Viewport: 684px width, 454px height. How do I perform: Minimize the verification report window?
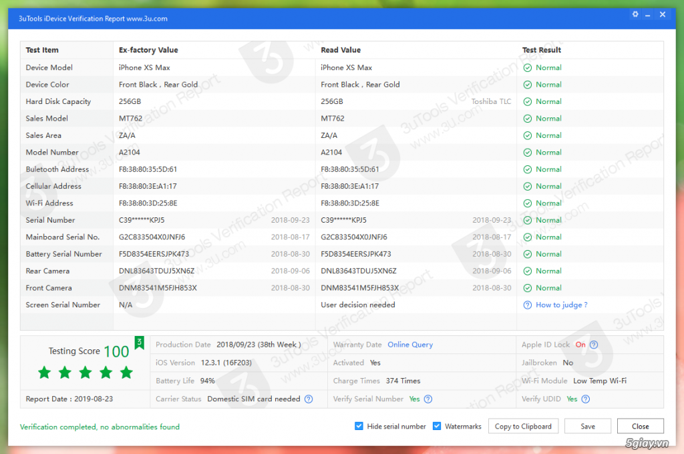click(x=648, y=15)
